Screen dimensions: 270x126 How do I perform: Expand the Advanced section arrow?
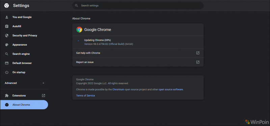(44, 83)
